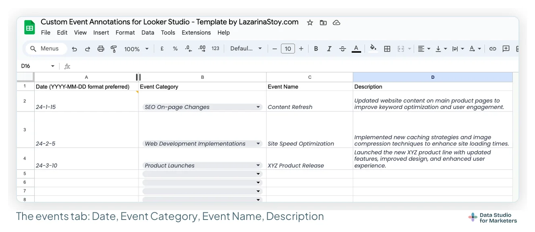The height and width of the screenshot is (232, 535).
Task: Format as percent
Action: 175,49
